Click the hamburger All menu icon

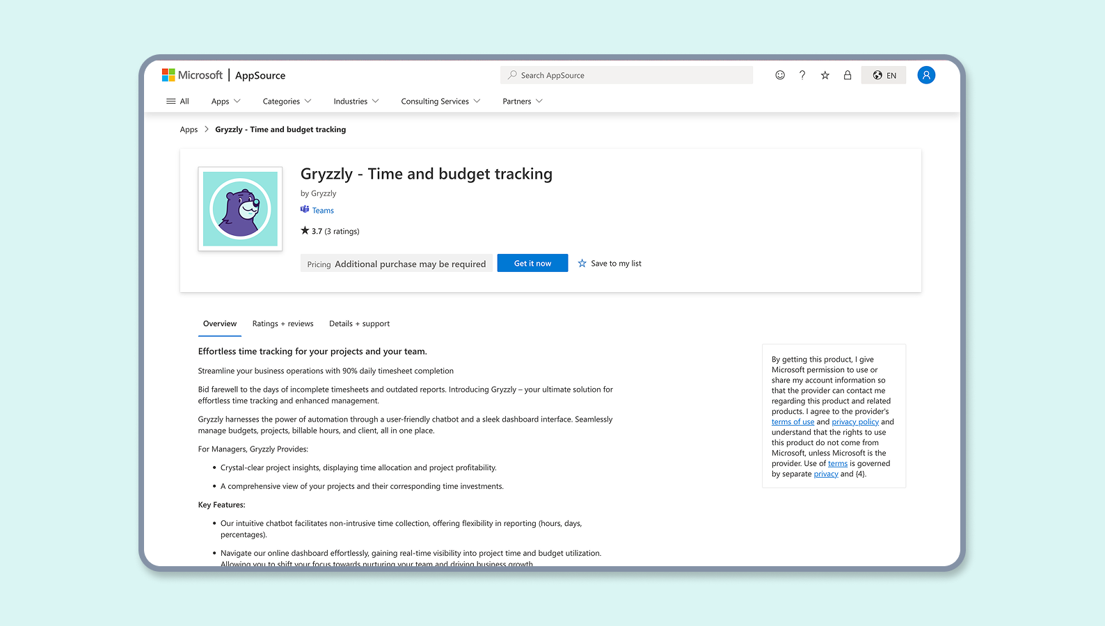[x=171, y=102]
